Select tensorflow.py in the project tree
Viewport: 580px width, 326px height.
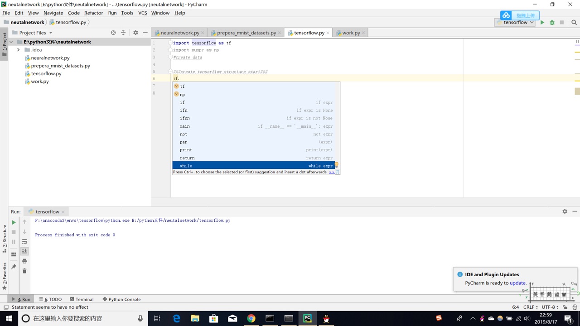pos(46,73)
